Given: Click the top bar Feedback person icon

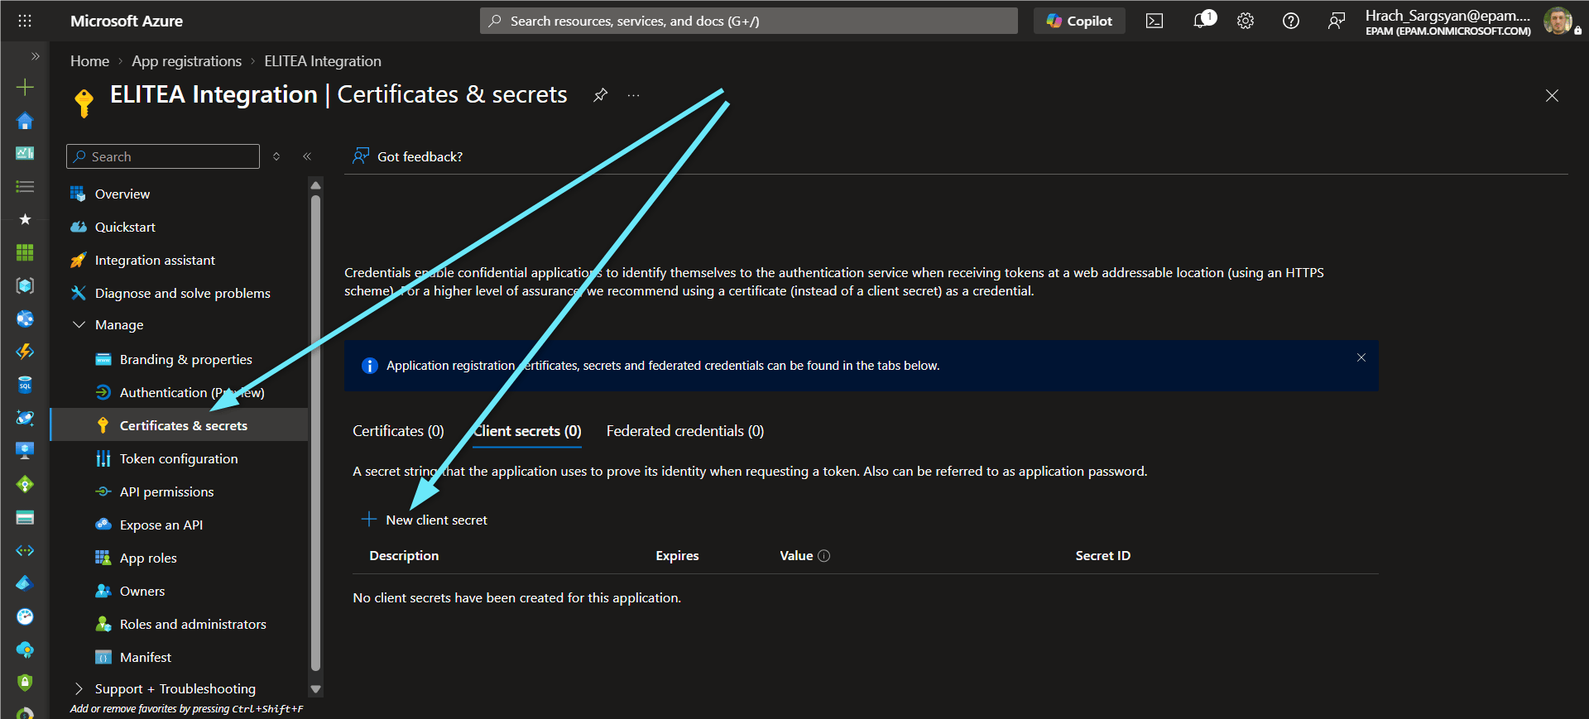Looking at the screenshot, I should point(1336,21).
